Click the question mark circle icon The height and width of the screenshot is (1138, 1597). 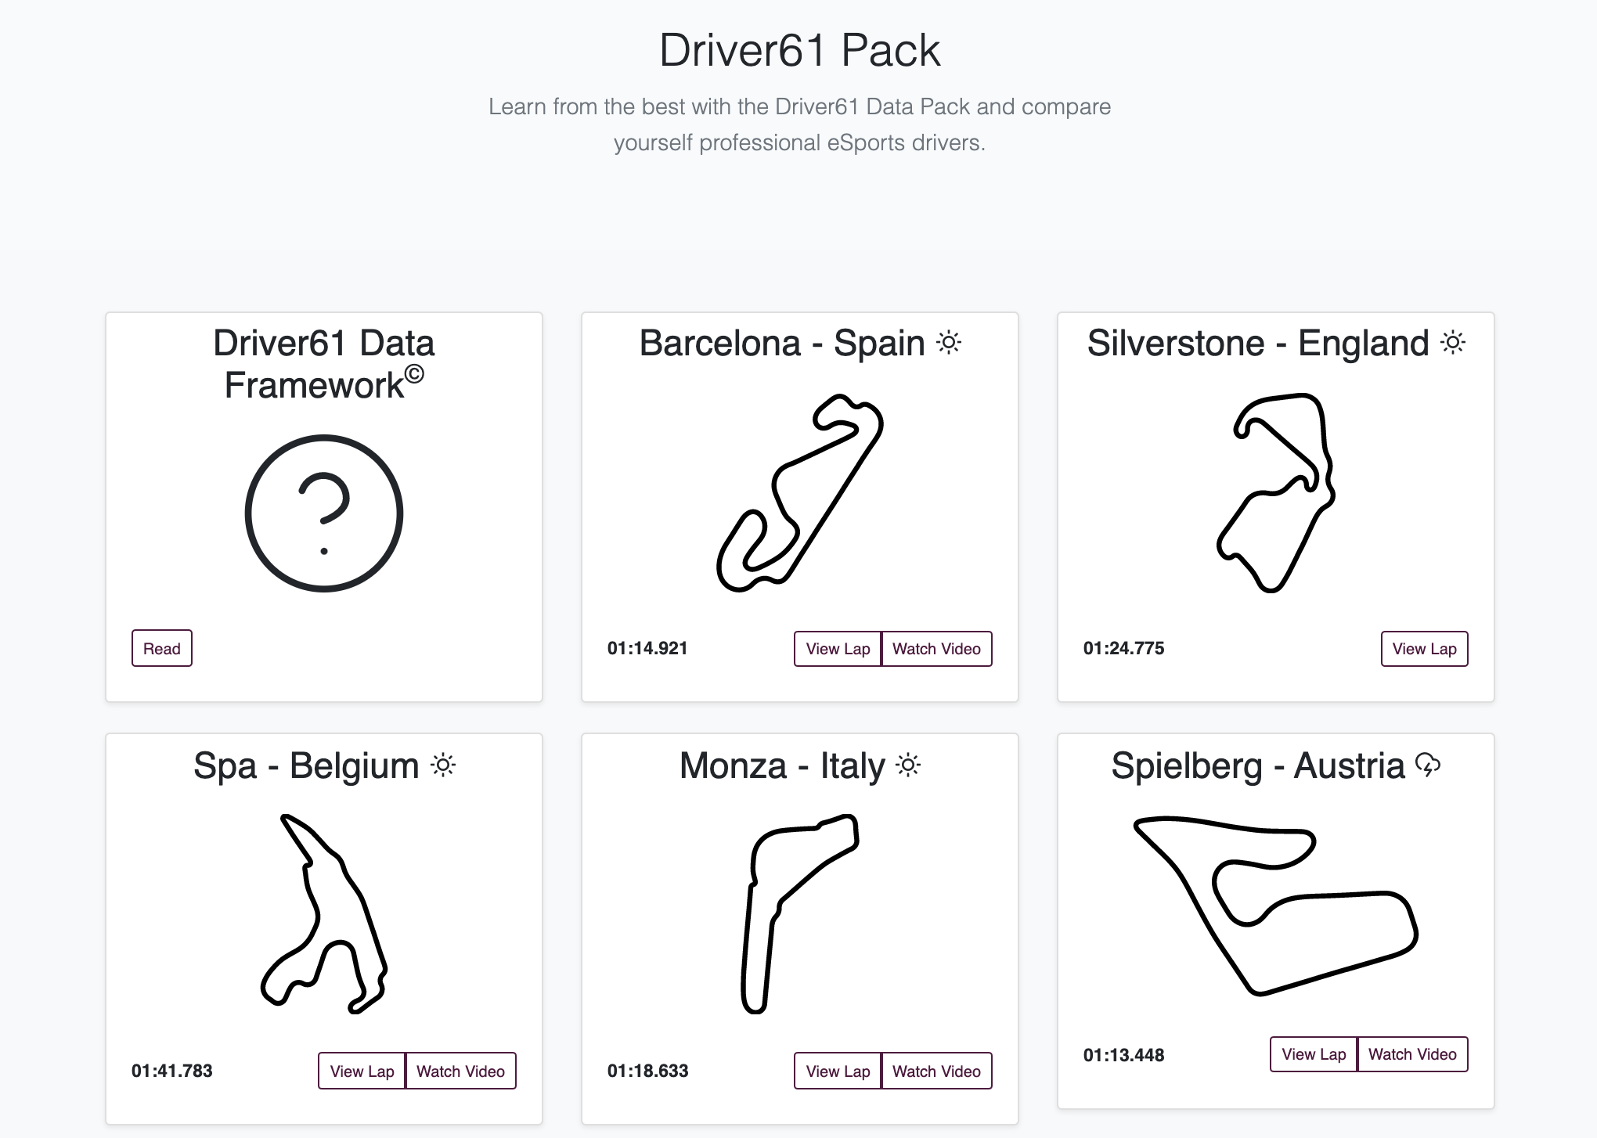pos(324,513)
